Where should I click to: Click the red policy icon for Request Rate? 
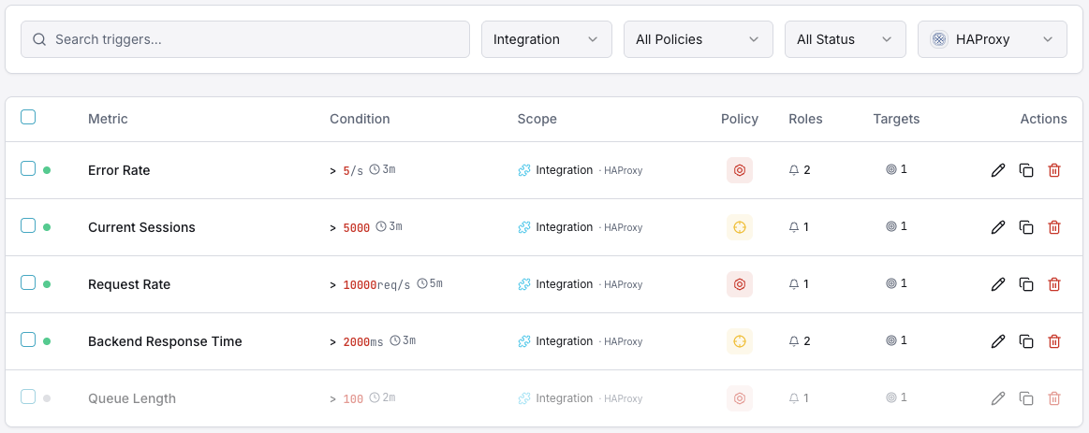click(x=740, y=283)
